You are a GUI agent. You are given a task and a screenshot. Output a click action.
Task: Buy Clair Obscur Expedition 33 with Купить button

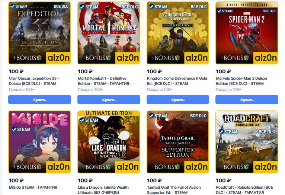pos(39,100)
